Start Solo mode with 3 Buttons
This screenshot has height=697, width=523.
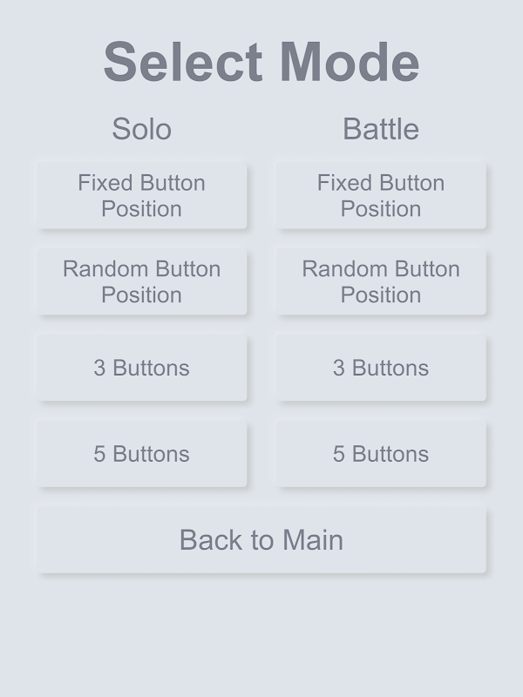click(141, 368)
